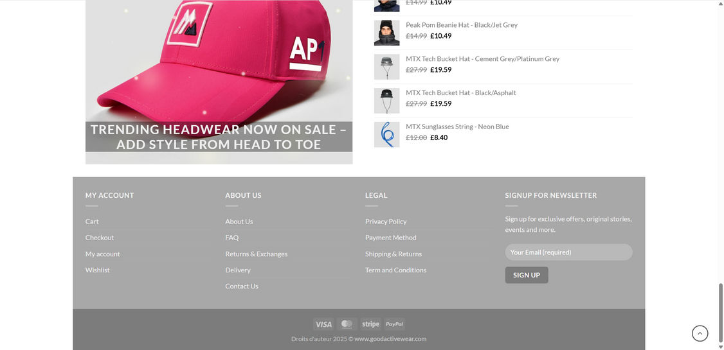Screen dimensions: 724x350
Task: Open Returns & Exchanges link
Action: click(x=257, y=254)
